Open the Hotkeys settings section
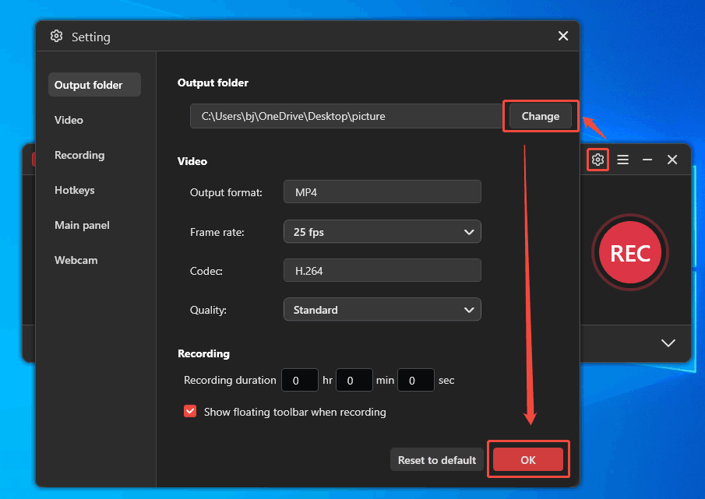This screenshot has width=705, height=499. (74, 190)
